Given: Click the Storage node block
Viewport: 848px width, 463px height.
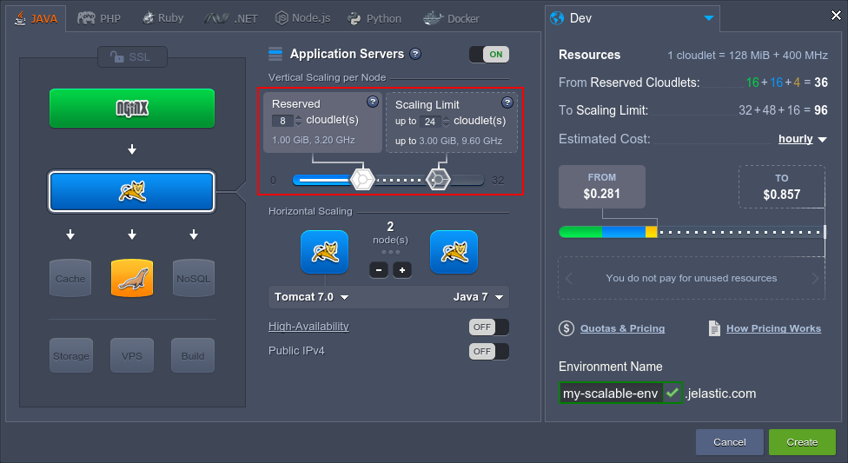Looking at the screenshot, I should [70, 355].
